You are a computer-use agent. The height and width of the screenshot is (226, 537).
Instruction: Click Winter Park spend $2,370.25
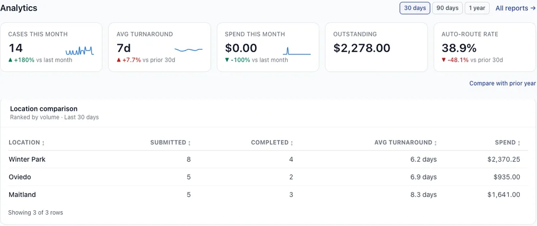click(504, 160)
